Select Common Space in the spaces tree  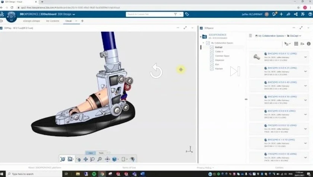click(x=222, y=56)
